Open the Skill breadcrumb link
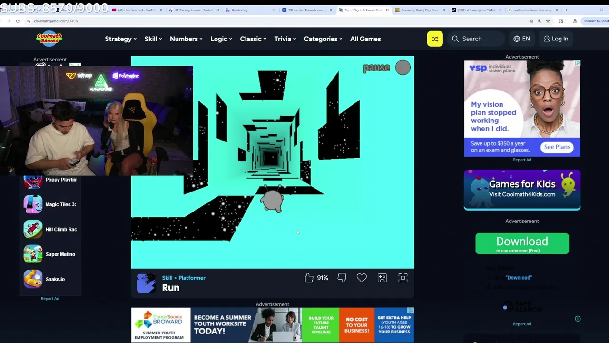The height and width of the screenshot is (343, 609). (x=167, y=278)
